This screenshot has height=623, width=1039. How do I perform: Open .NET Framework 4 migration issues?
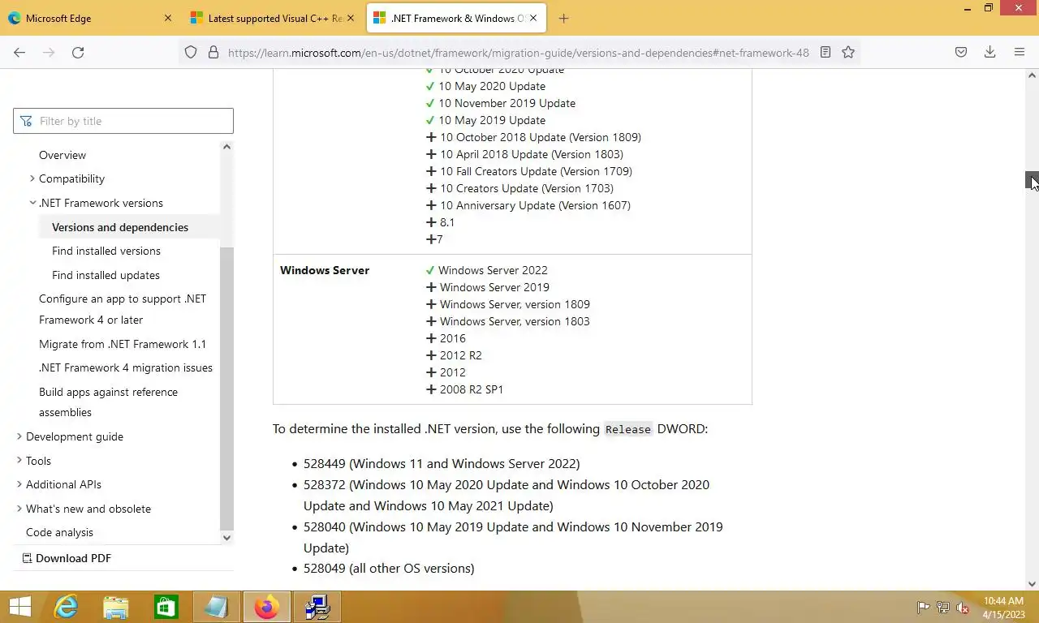coord(126,367)
